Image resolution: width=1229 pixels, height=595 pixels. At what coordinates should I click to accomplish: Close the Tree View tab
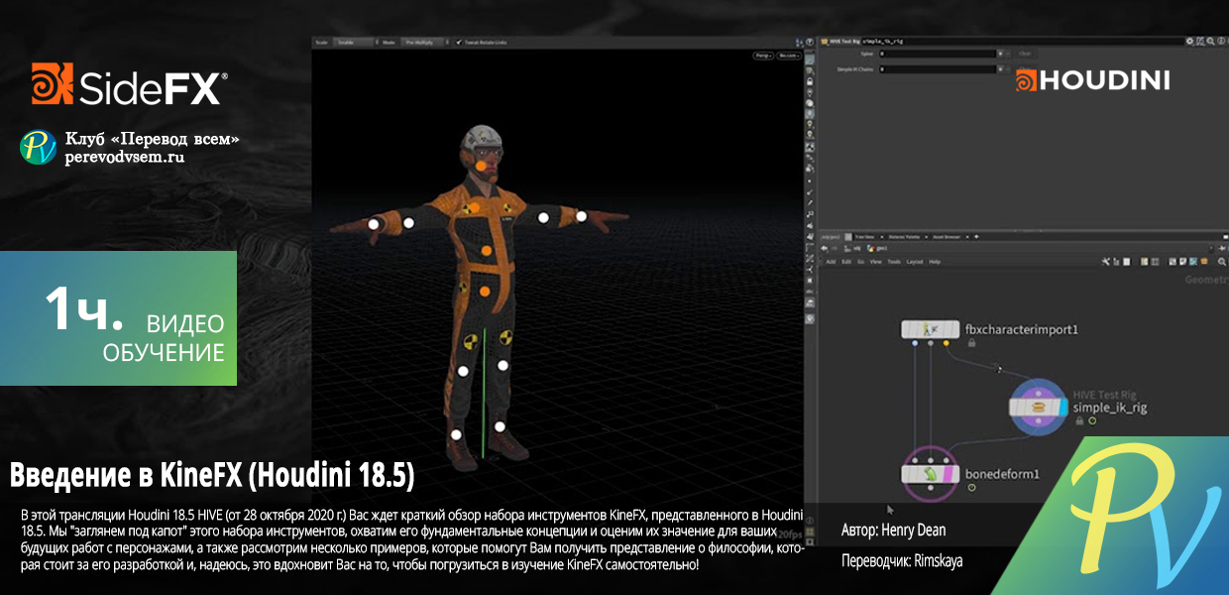click(881, 237)
